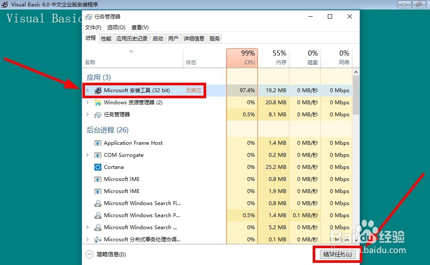Click the 20.8 MB memory value

276,103
